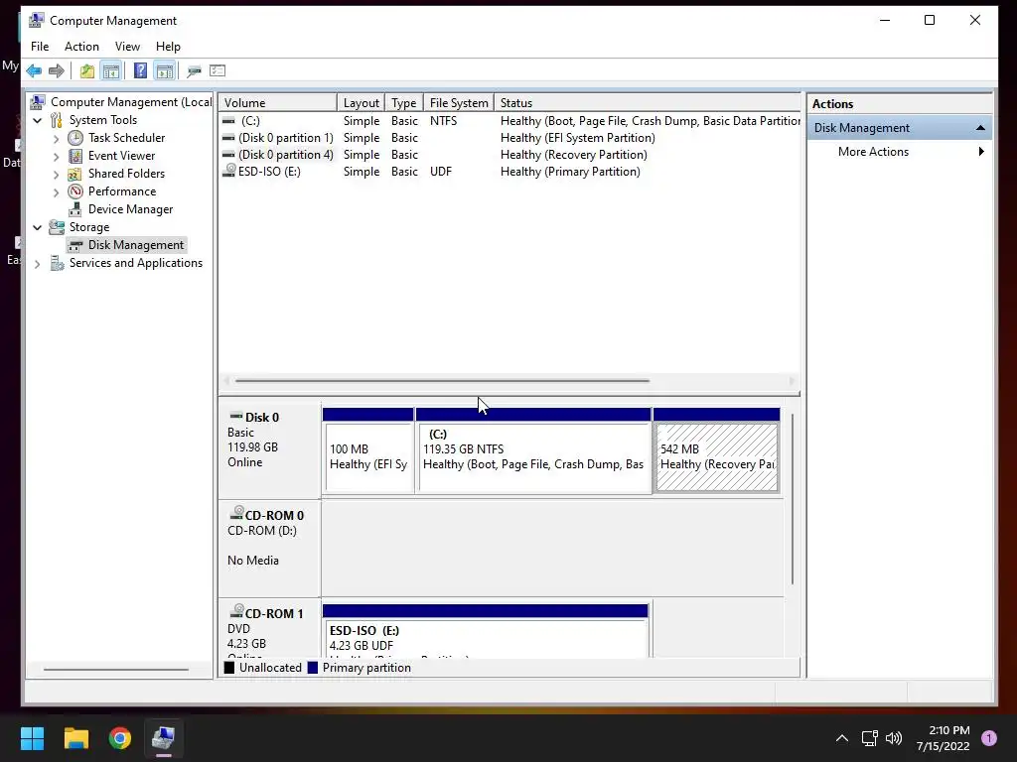Select the 542 MB Recovery partition block
This screenshot has height=762, width=1017.
[717, 451]
